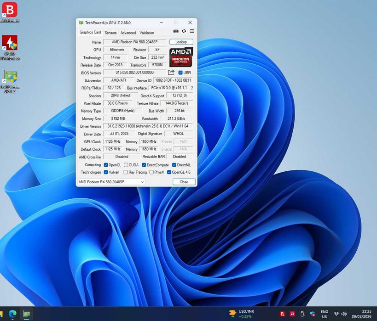Click the screenshot camera icon in GPU-Z
The image size is (377, 321).
coord(176,31)
